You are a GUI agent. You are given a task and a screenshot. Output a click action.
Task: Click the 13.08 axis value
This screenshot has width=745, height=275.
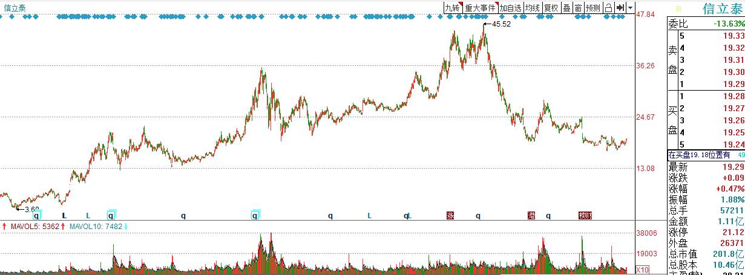(645, 169)
